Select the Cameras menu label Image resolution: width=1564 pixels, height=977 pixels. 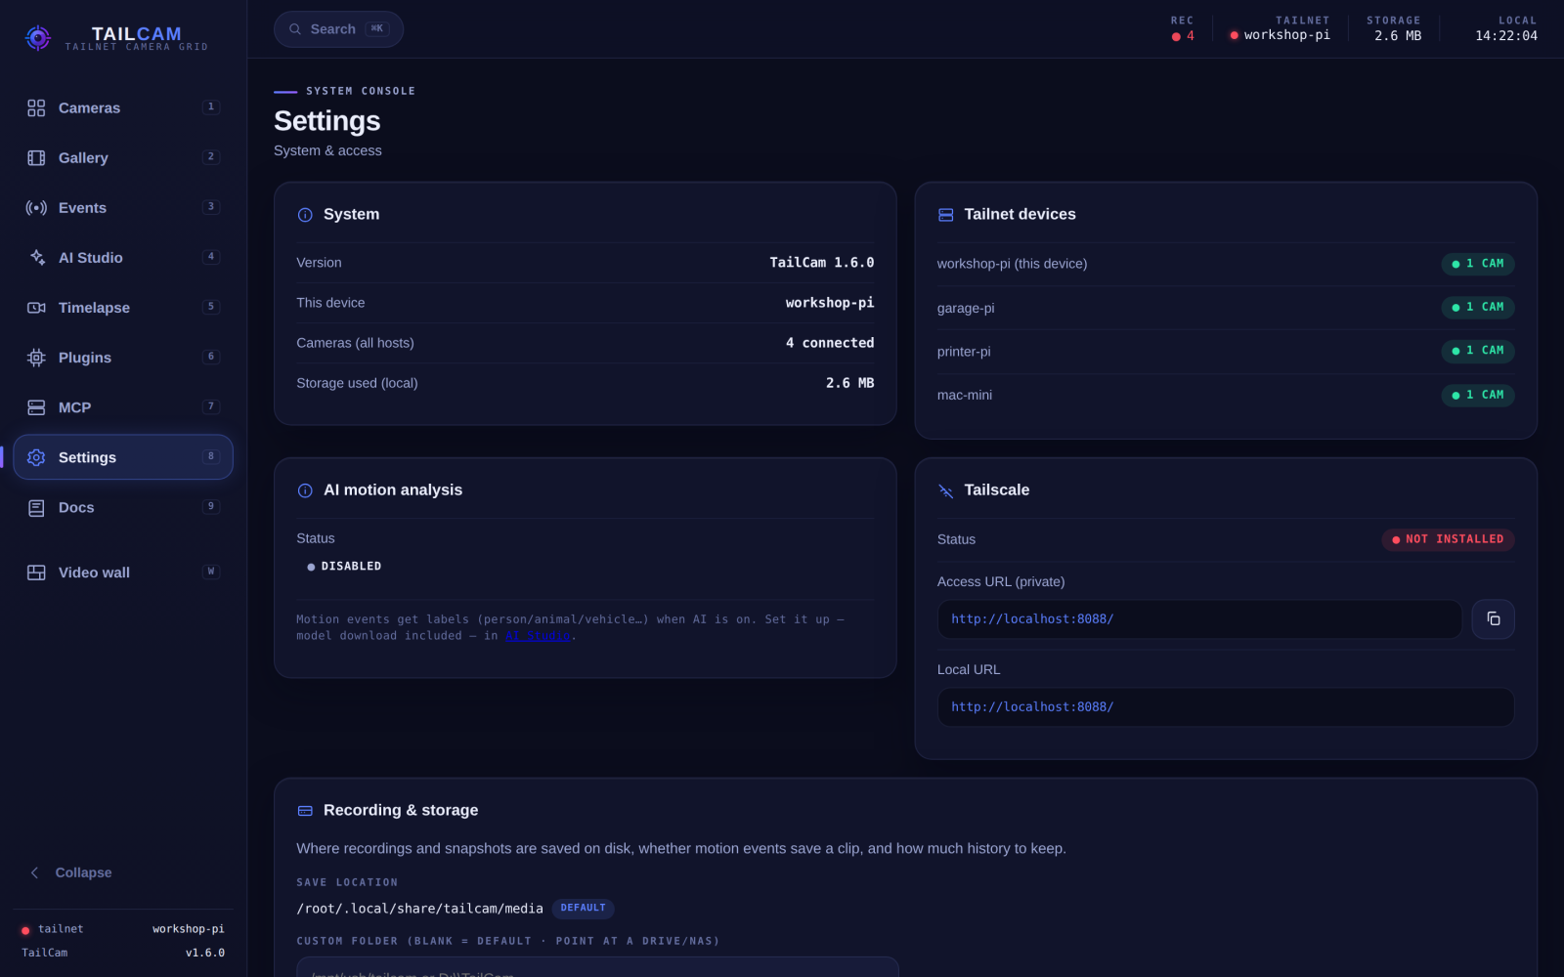(x=89, y=107)
